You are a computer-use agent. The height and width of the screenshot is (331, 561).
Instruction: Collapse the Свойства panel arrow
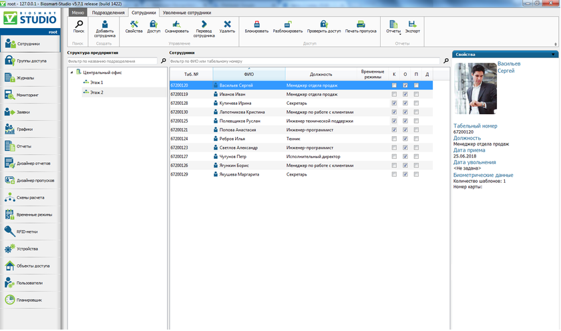click(554, 55)
